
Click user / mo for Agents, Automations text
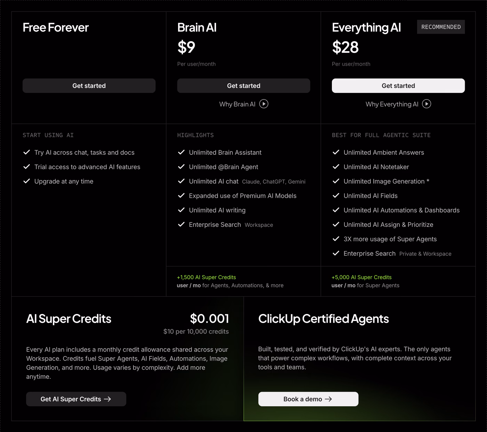pos(230,285)
